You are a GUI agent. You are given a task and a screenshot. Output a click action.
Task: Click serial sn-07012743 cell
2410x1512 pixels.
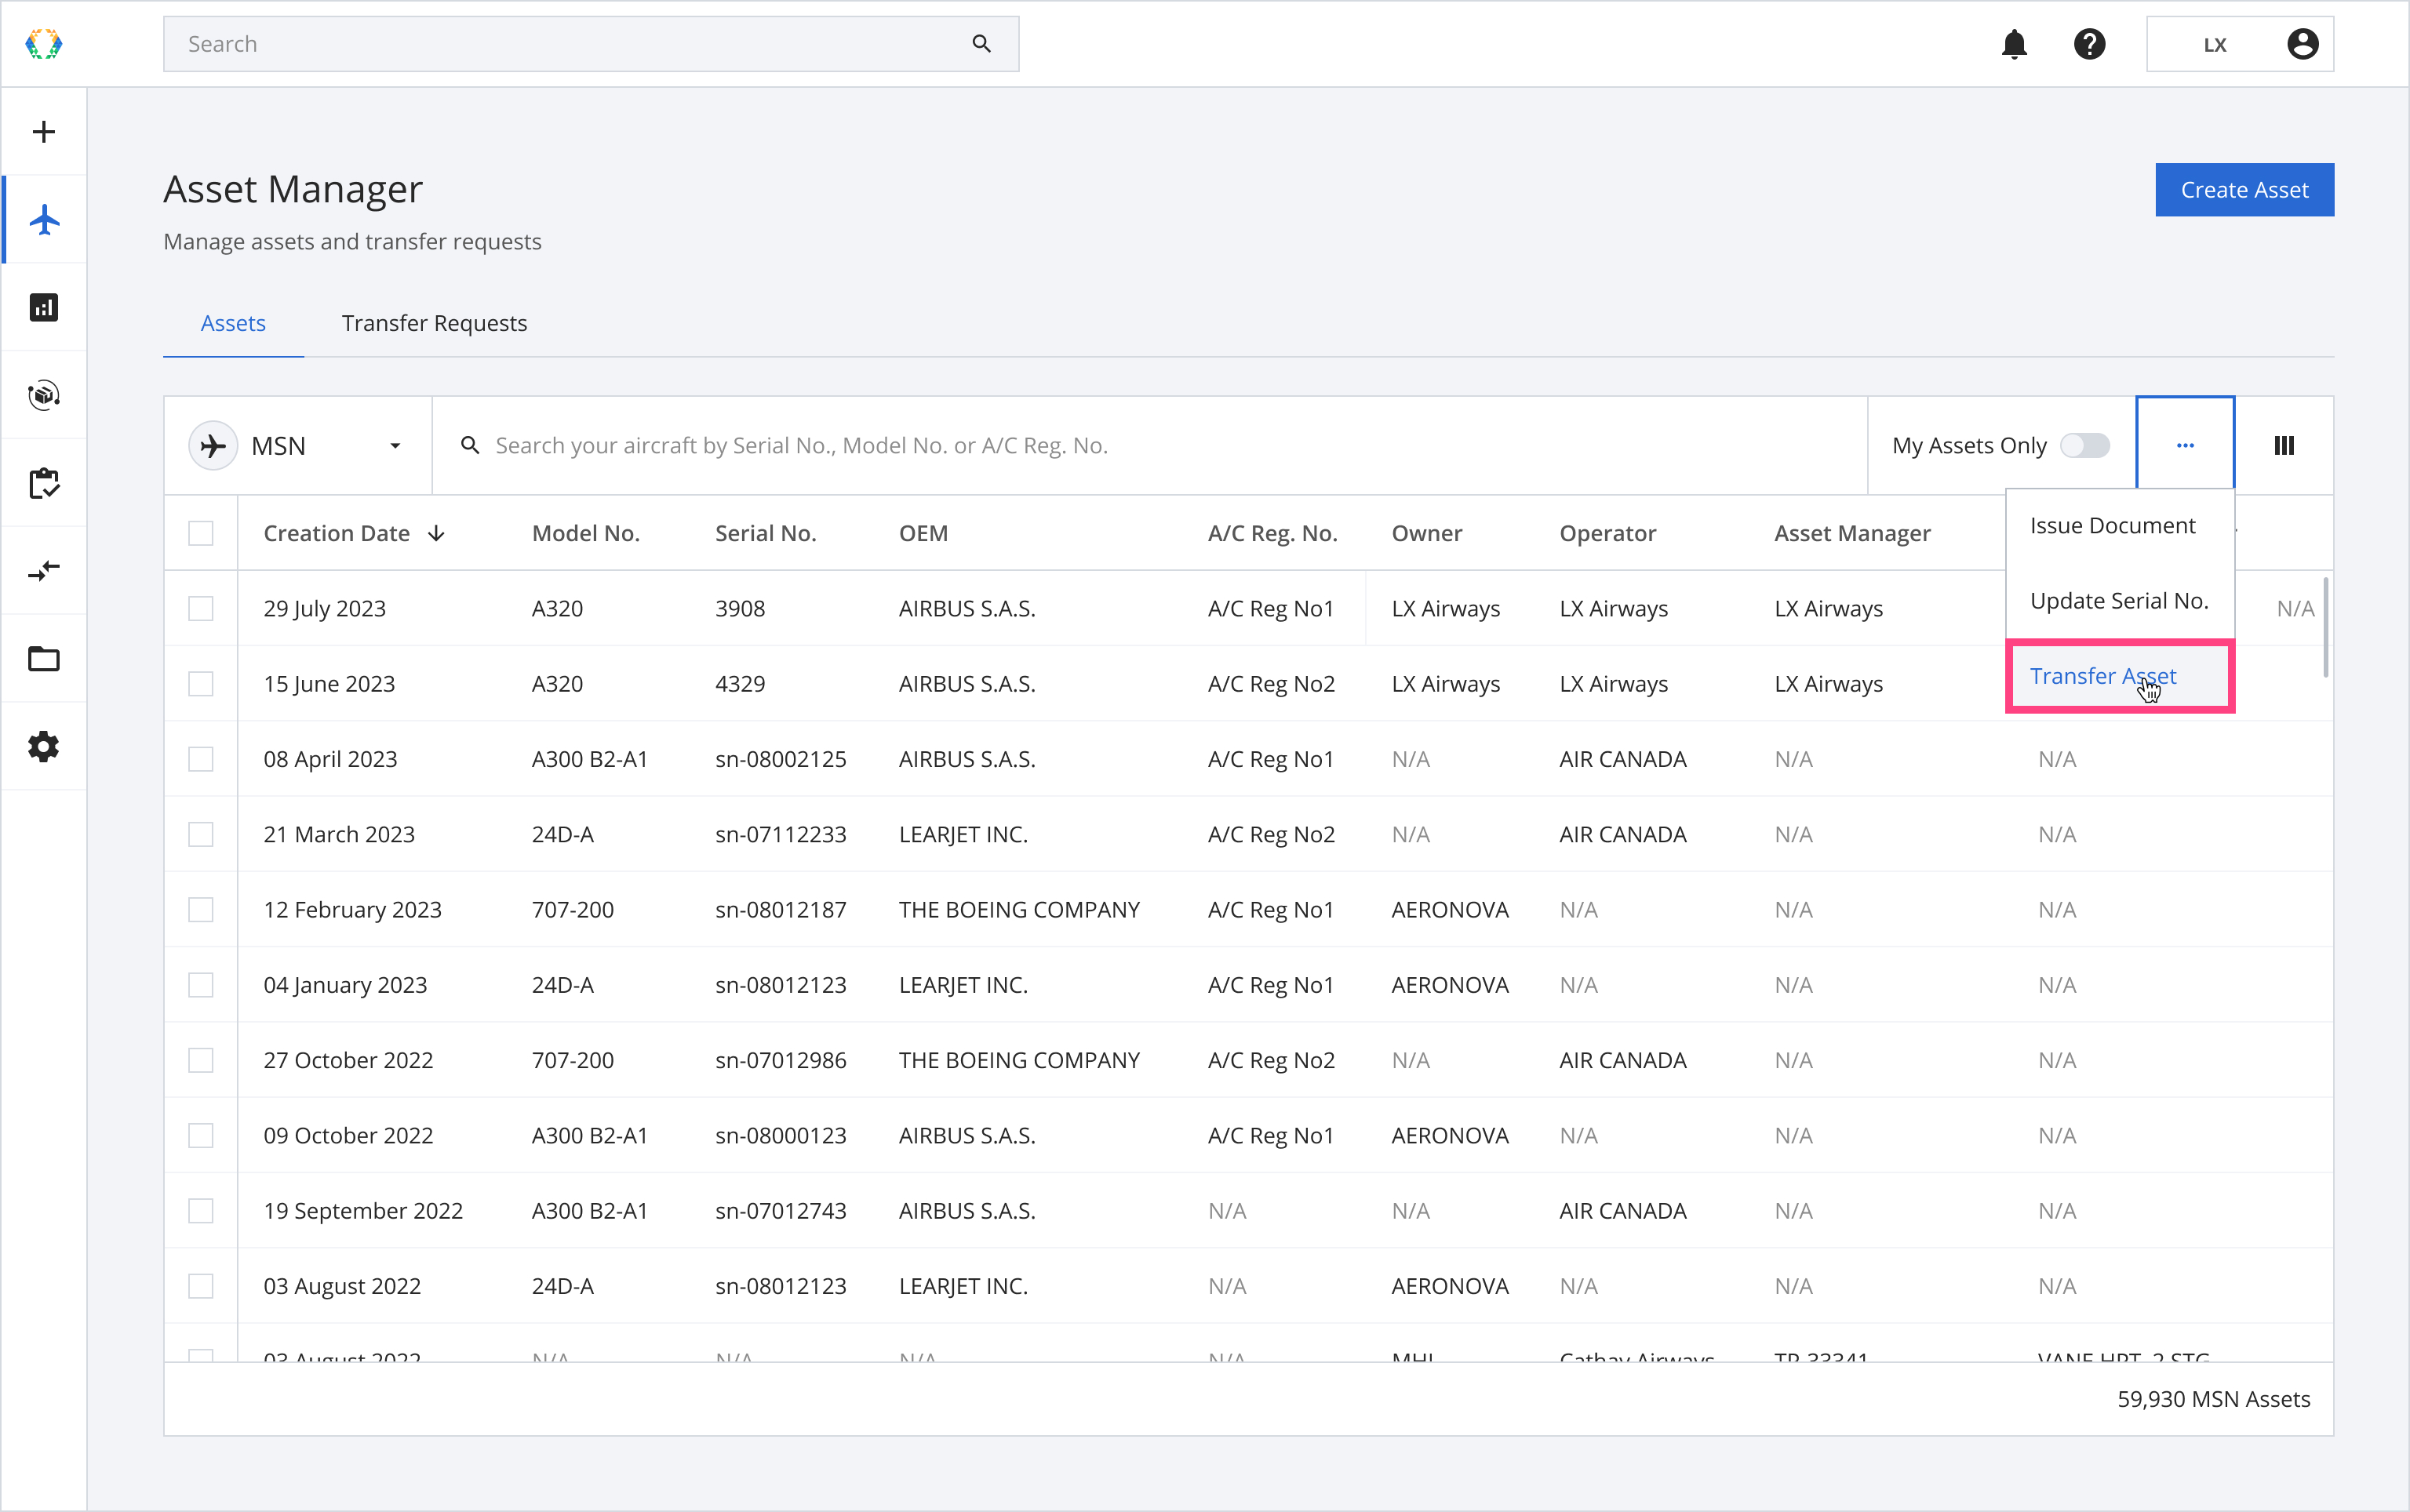point(781,1211)
